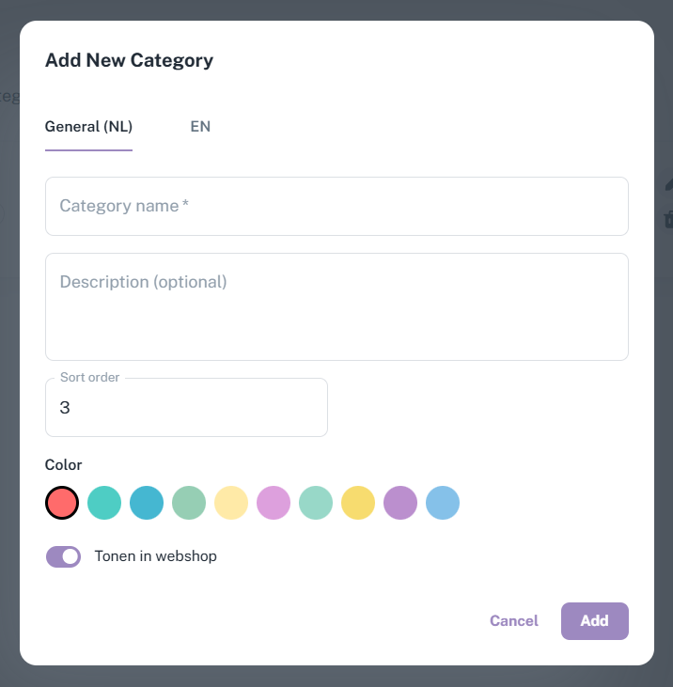673x687 pixels.
Task: Pick the pale cream yellow swatch
Action: coord(231,503)
